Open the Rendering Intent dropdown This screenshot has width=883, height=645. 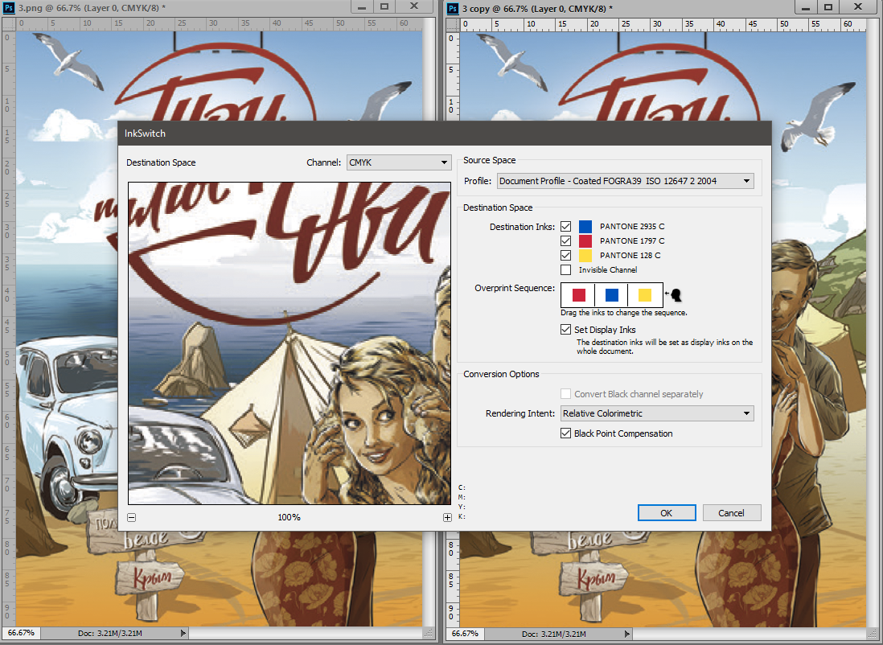[657, 413]
